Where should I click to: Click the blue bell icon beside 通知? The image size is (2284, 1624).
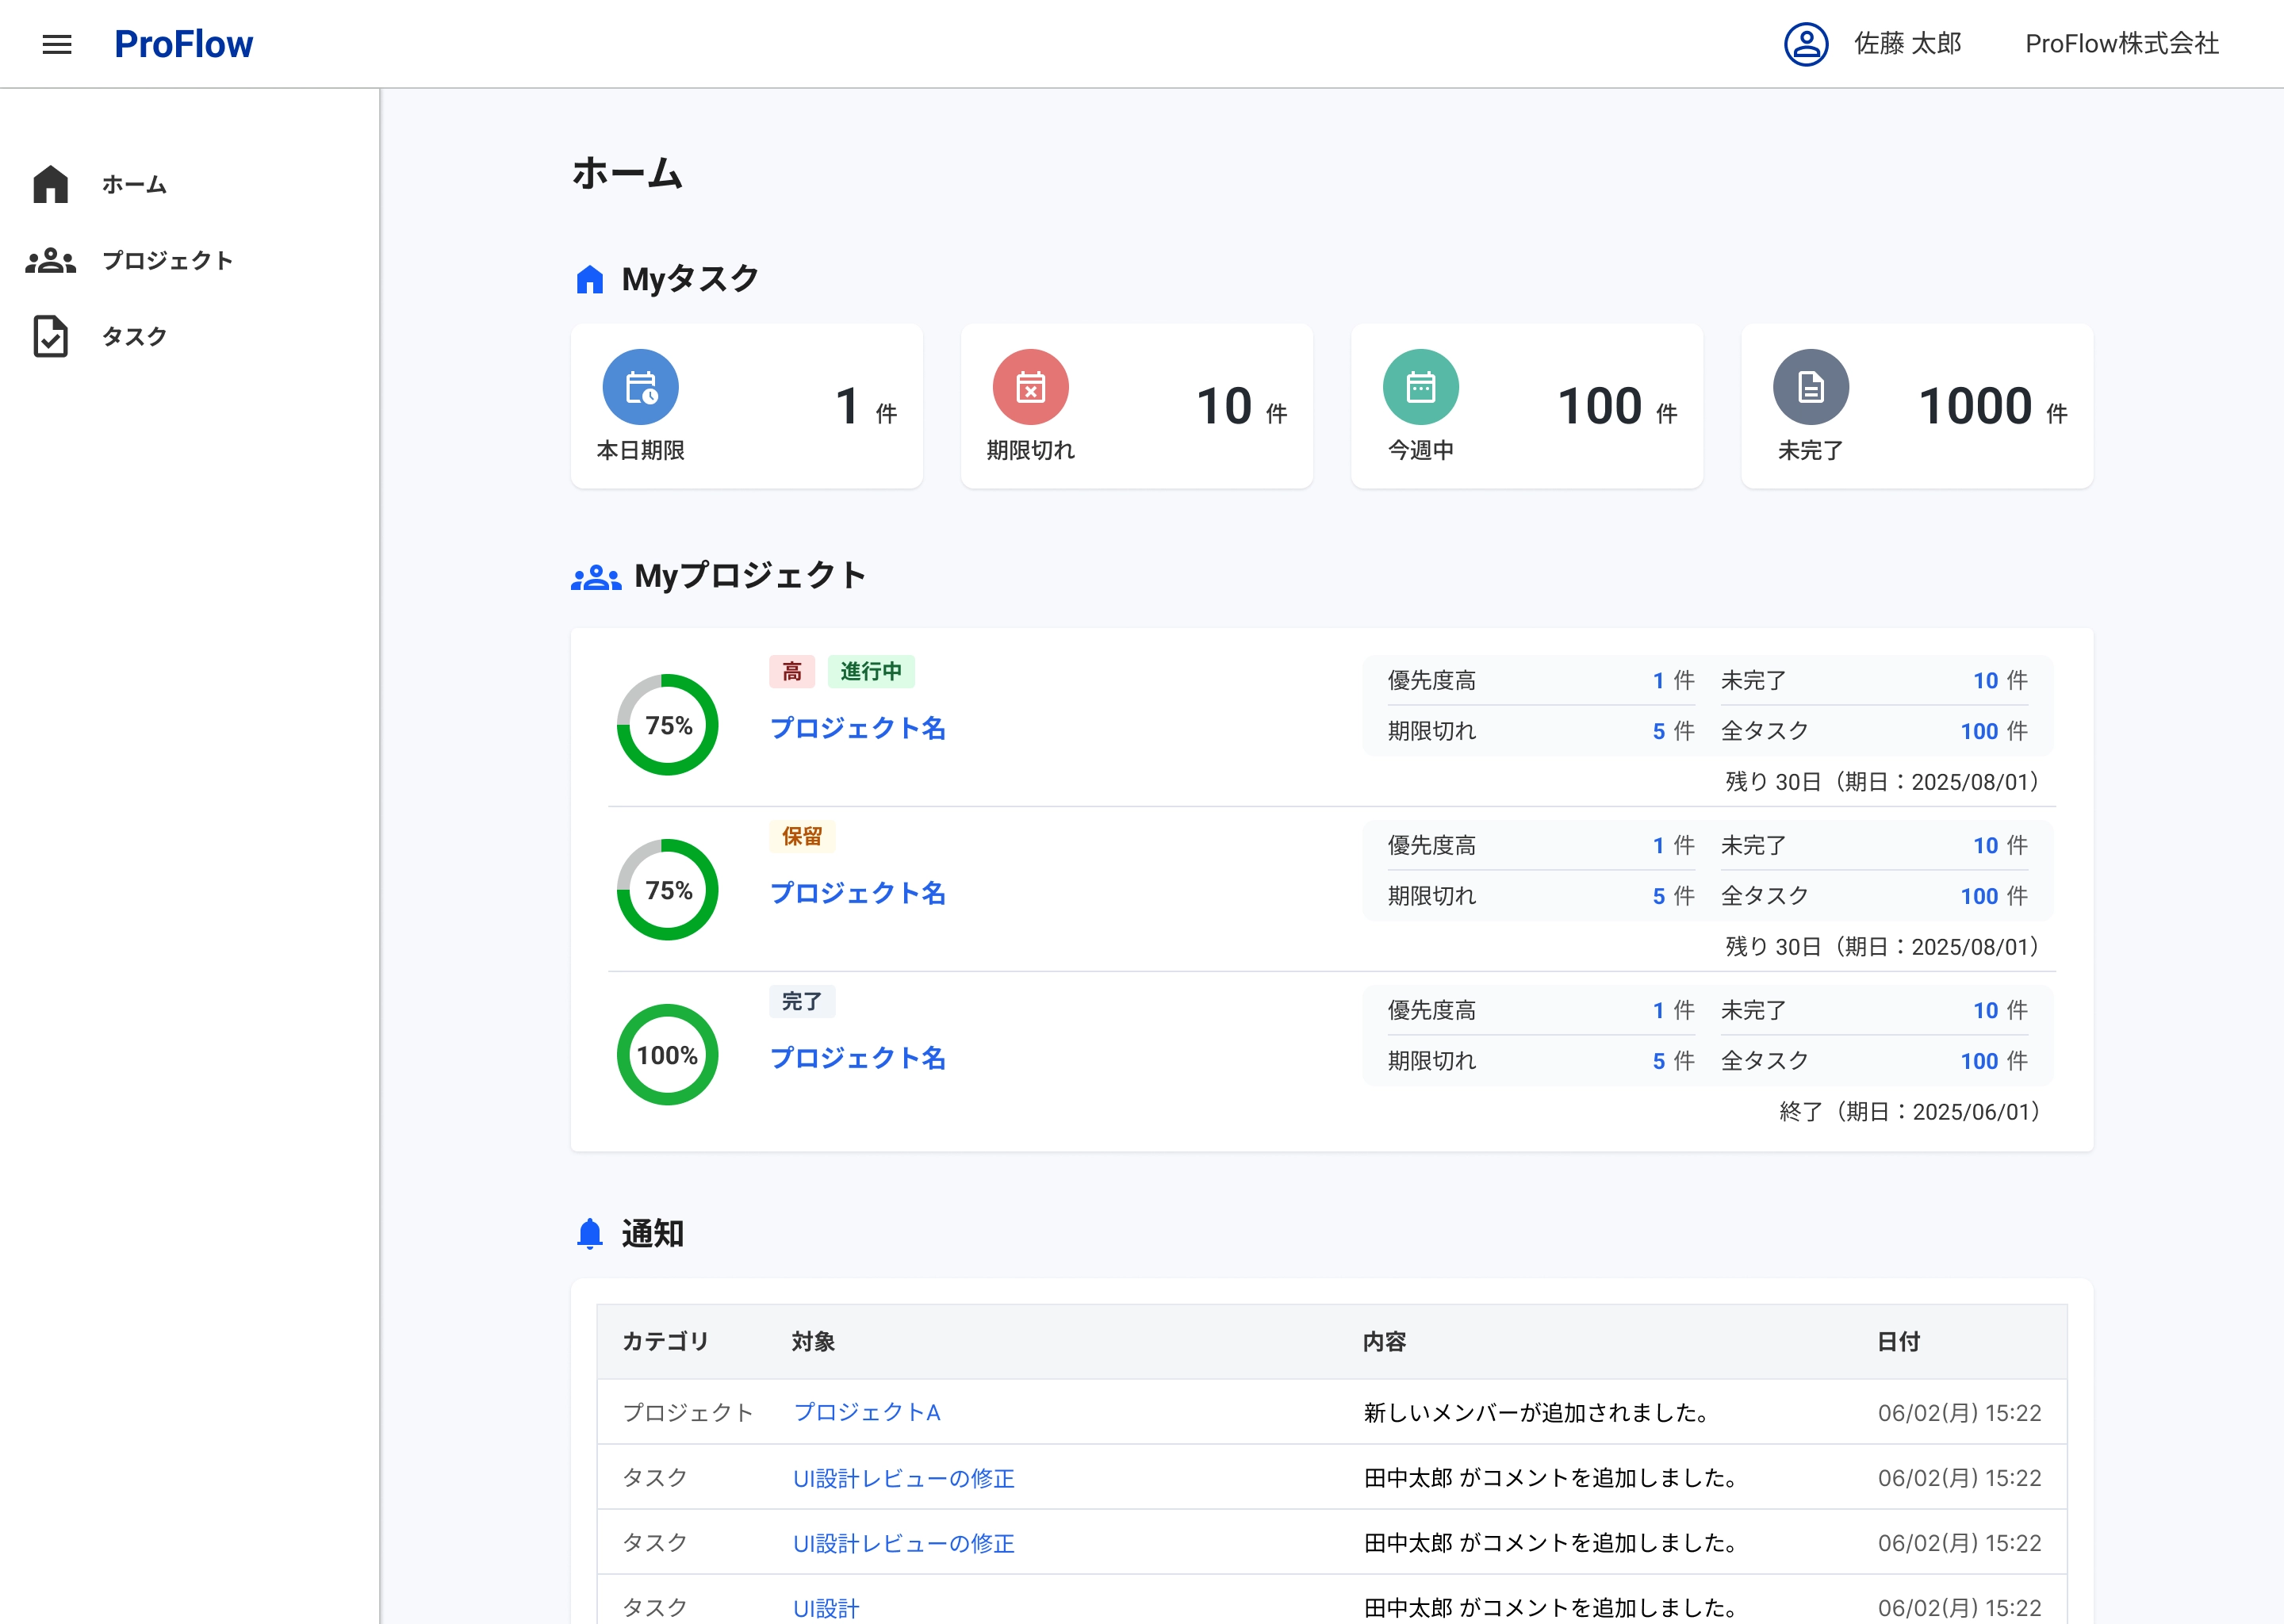(x=590, y=1234)
